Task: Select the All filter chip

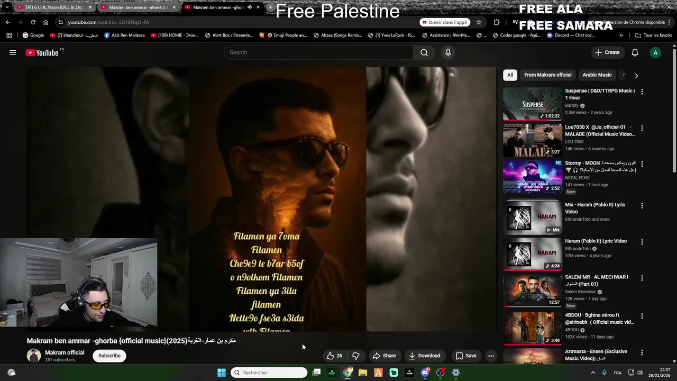Action: coord(510,75)
